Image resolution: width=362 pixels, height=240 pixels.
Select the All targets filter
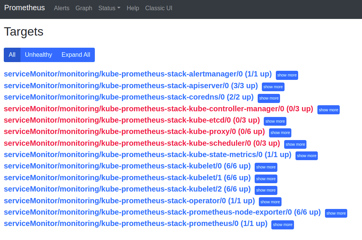point(12,55)
